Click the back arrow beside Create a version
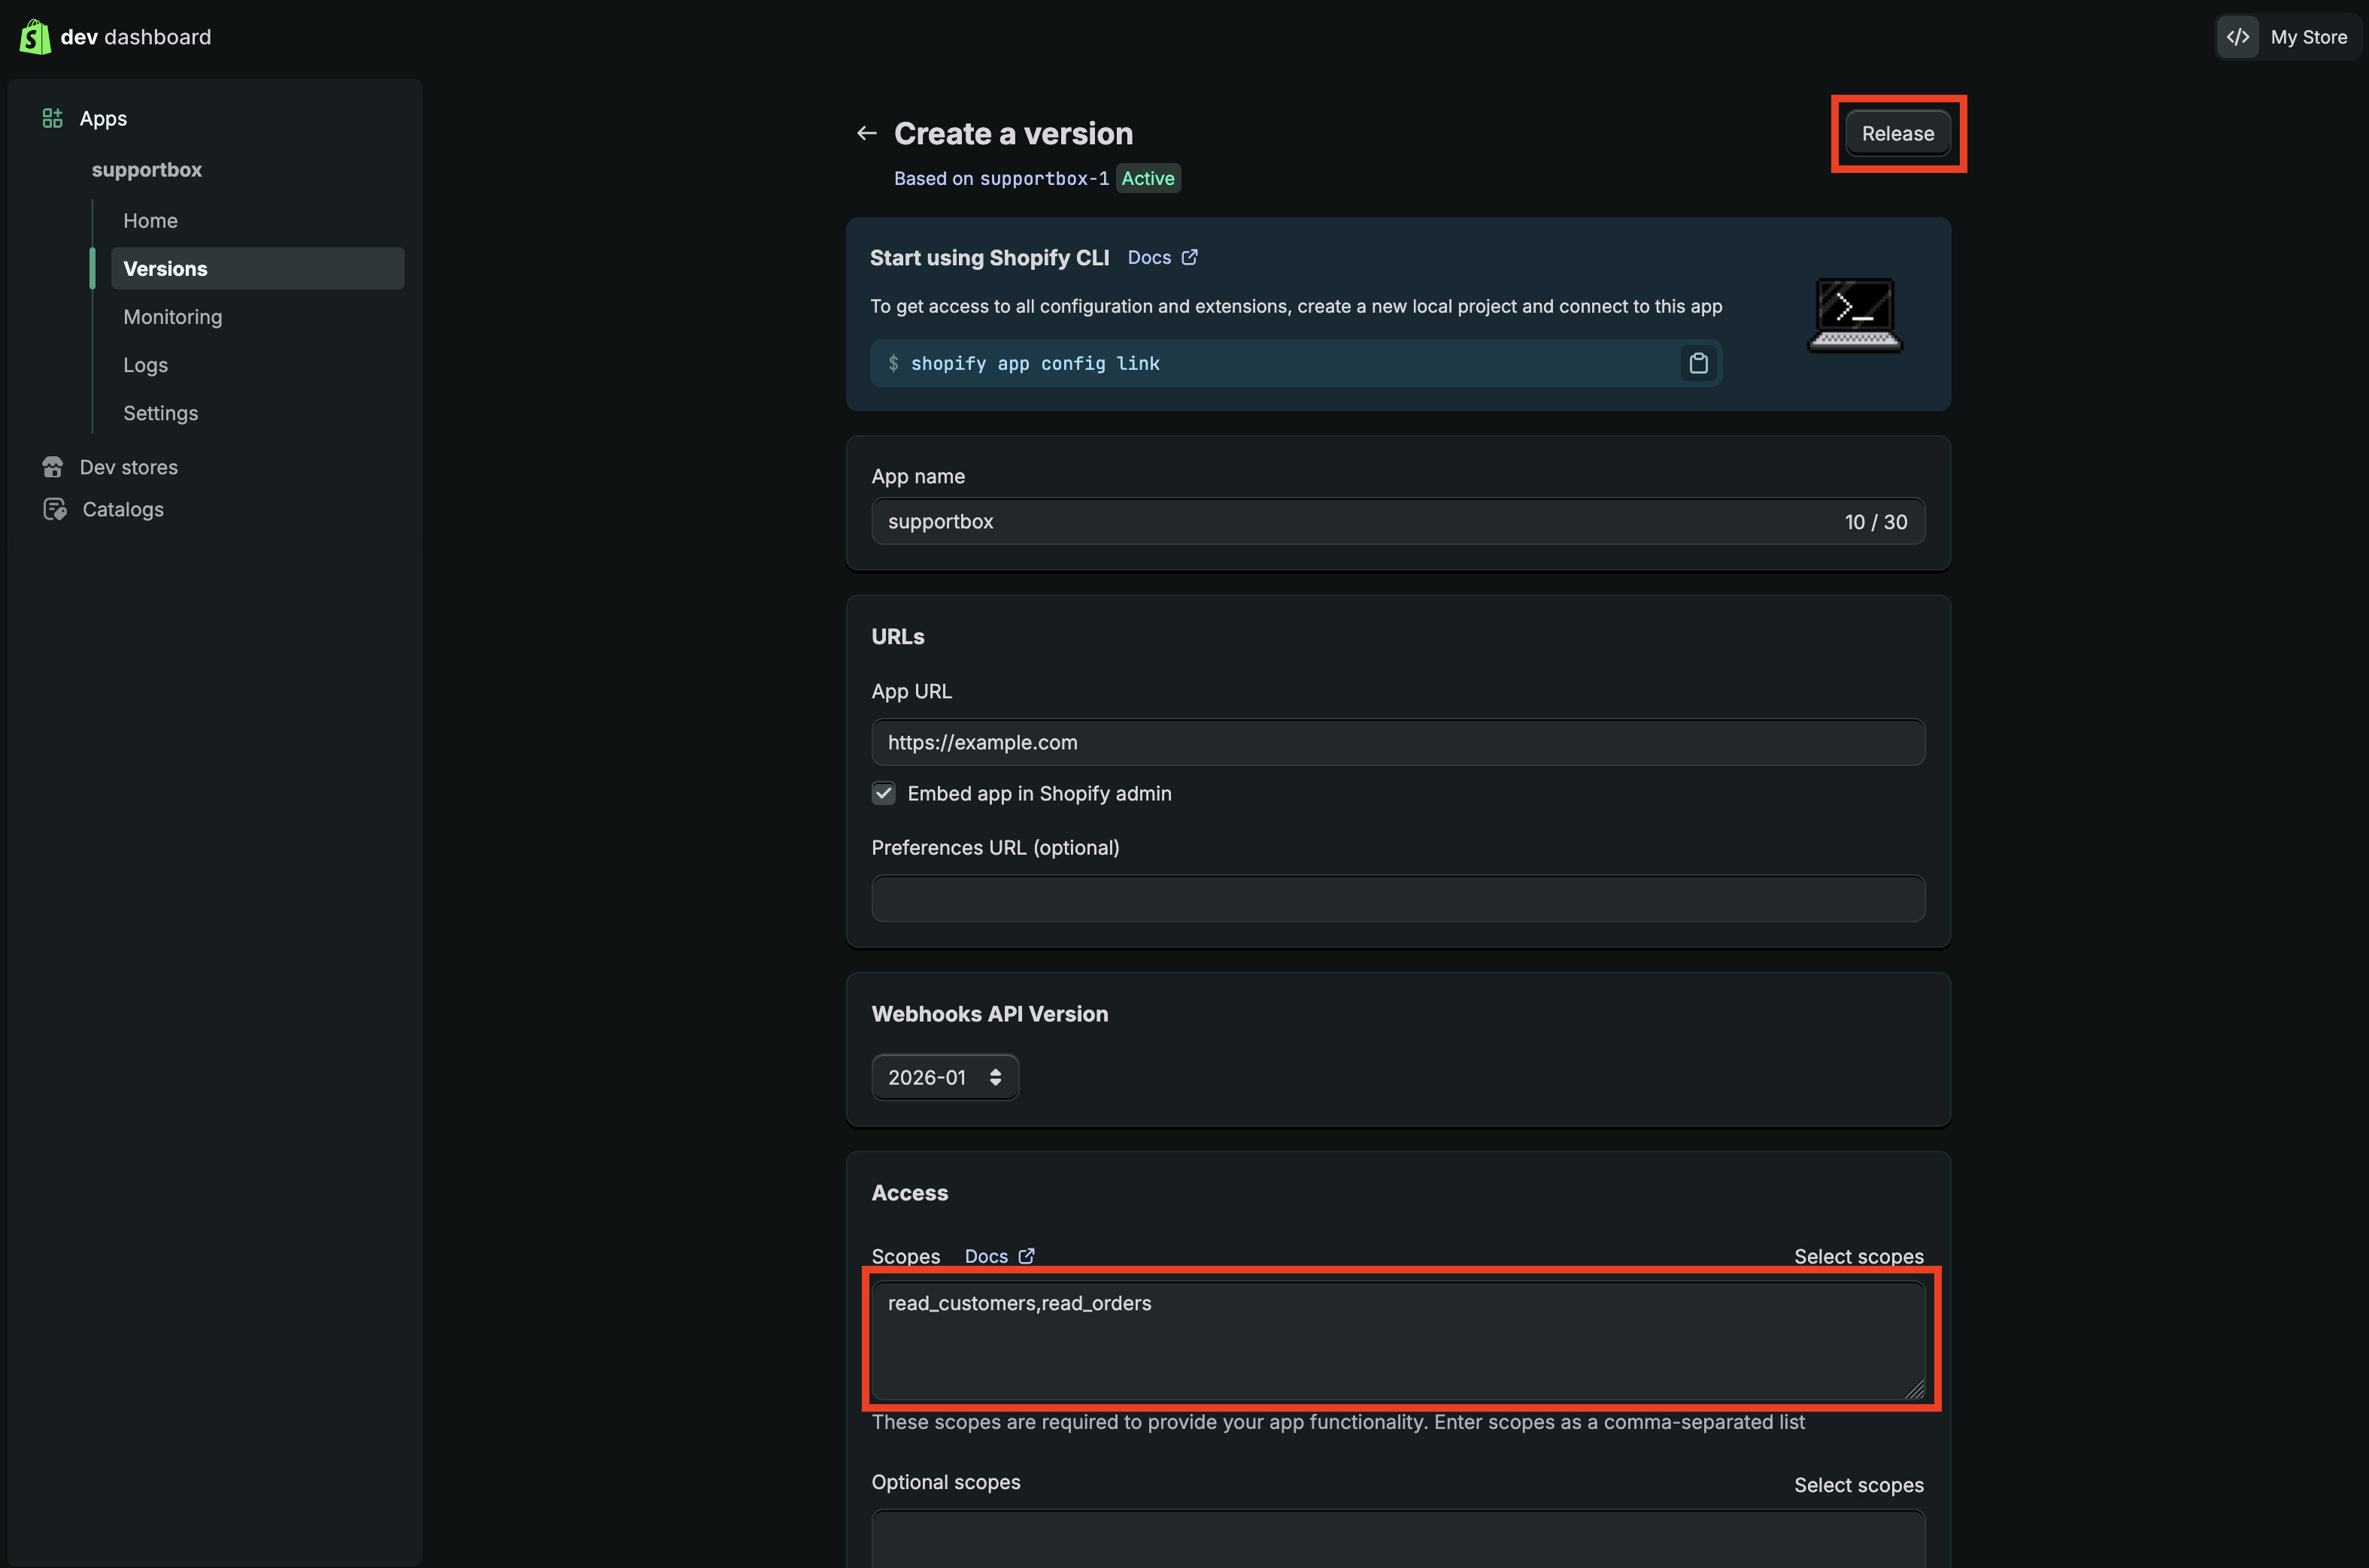This screenshot has height=1568, width=2369. point(866,133)
